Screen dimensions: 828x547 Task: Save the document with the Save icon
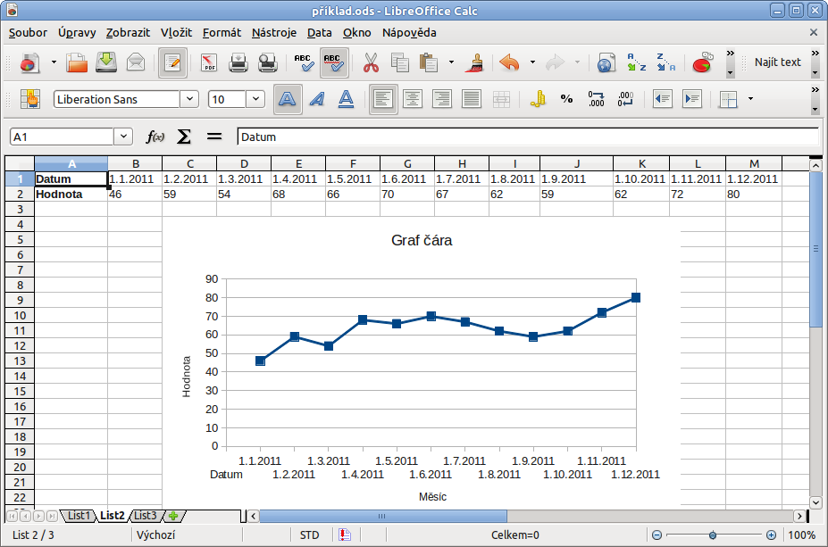106,62
